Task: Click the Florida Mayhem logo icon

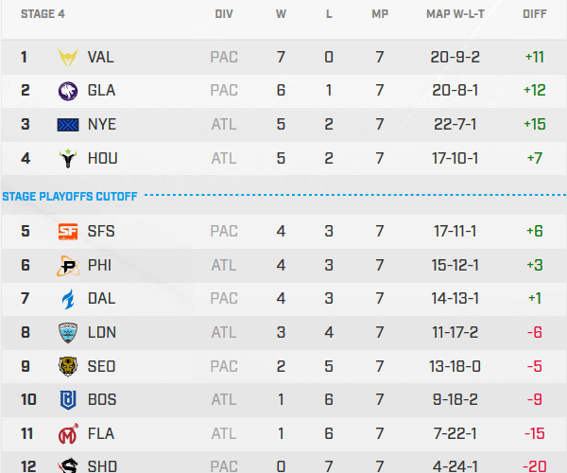Action: click(x=69, y=434)
